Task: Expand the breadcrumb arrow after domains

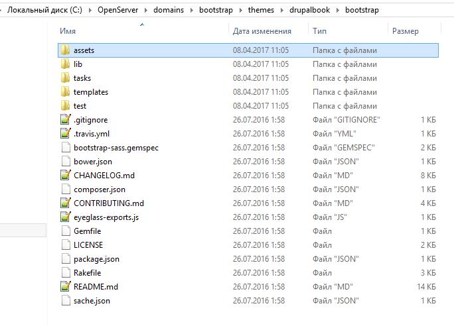Action: pyautogui.click(x=192, y=11)
